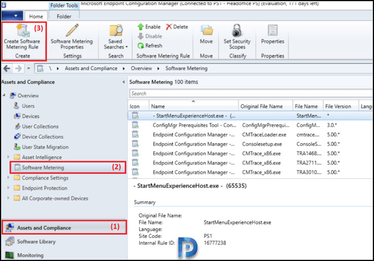The image size is (374, 261).
Task: Click Assets and Compliance in breadcrumb
Action: [x=91, y=69]
